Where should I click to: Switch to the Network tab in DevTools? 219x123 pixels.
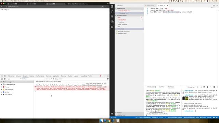pyautogui.click(x=18, y=76)
